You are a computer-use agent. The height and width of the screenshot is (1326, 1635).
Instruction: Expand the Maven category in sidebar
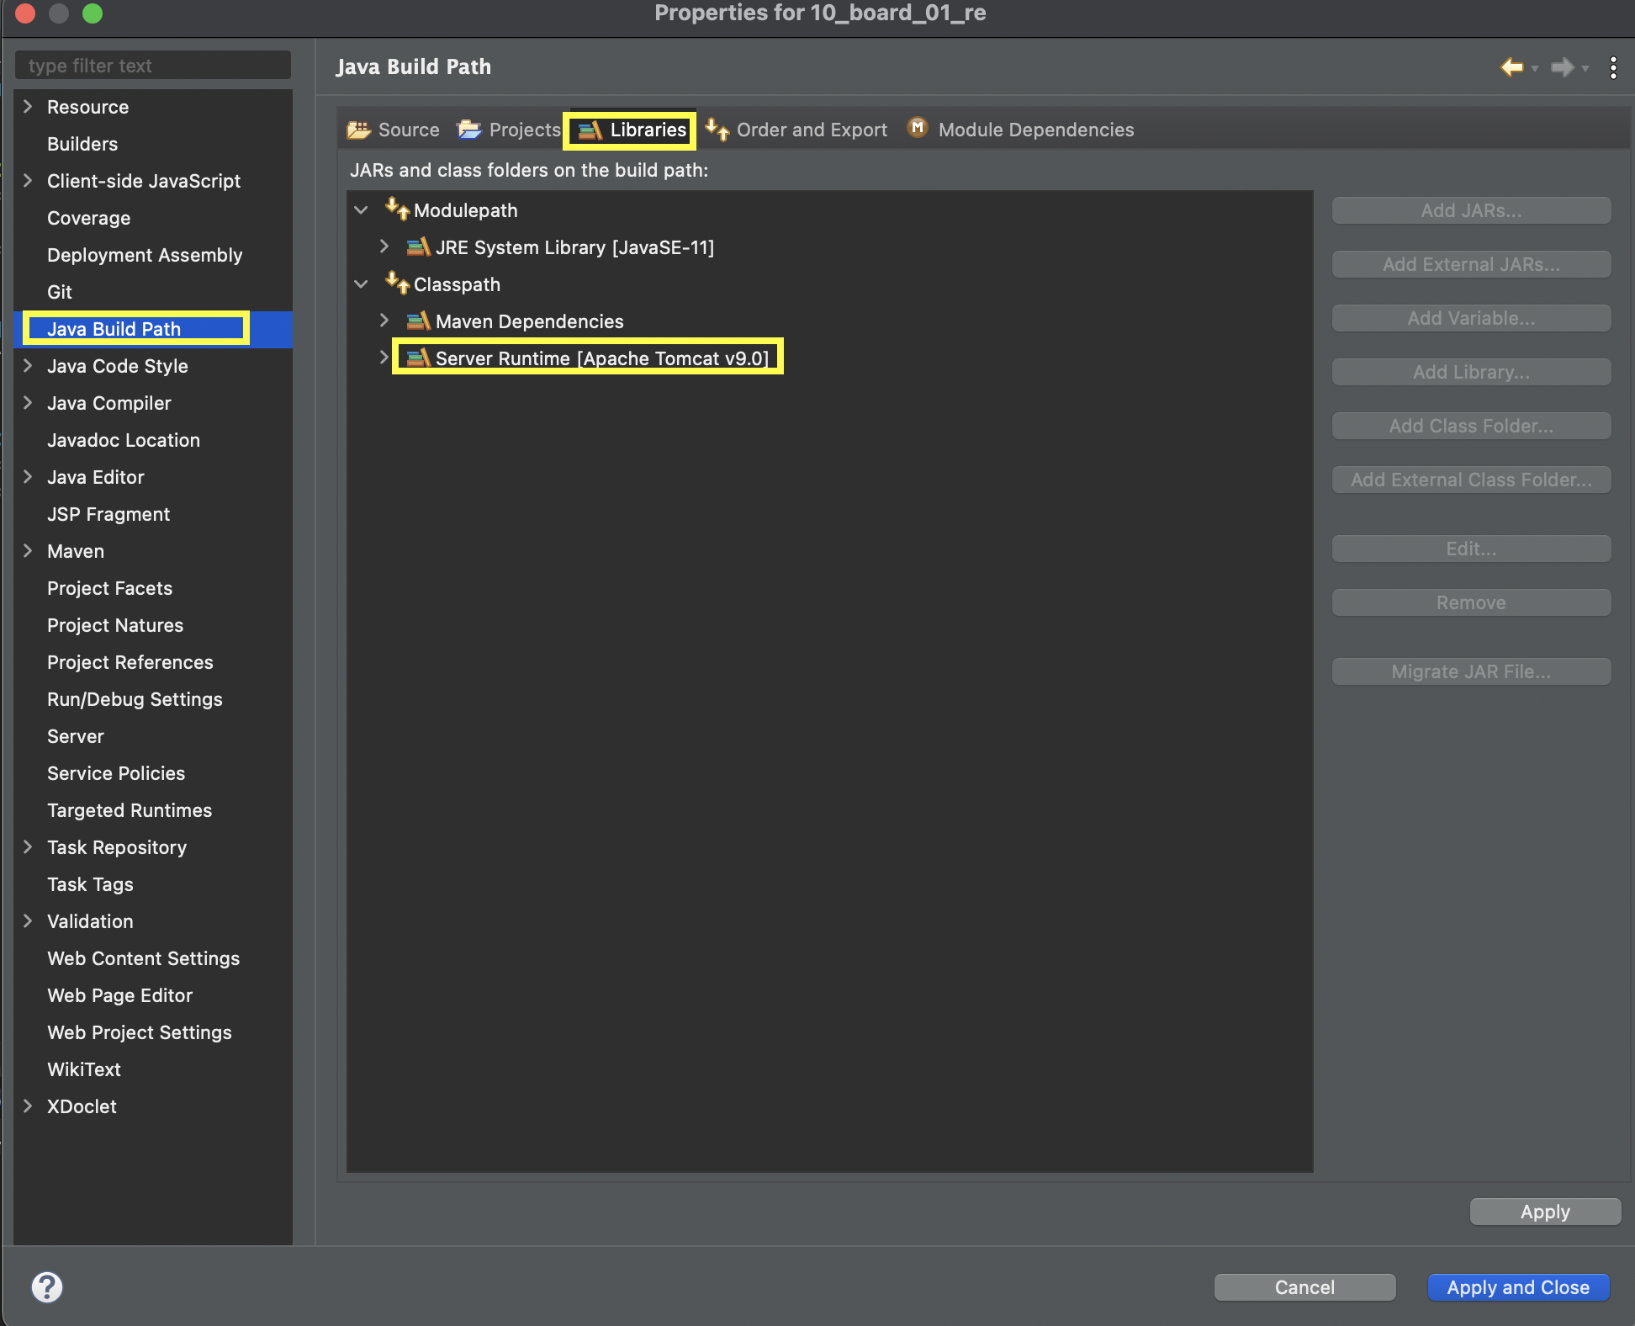[28, 551]
